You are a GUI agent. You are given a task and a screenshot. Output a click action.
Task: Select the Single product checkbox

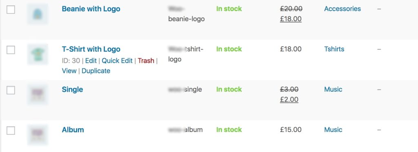[11, 90]
